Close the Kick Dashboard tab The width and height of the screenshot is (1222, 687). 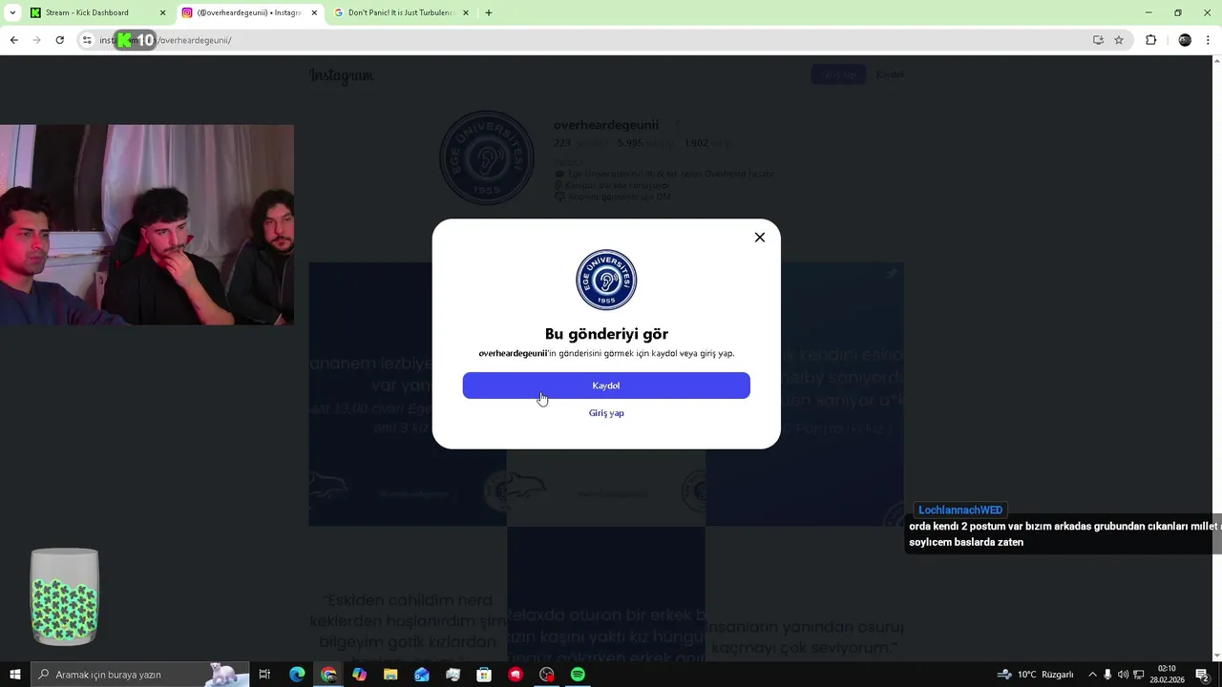coord(162,12)
